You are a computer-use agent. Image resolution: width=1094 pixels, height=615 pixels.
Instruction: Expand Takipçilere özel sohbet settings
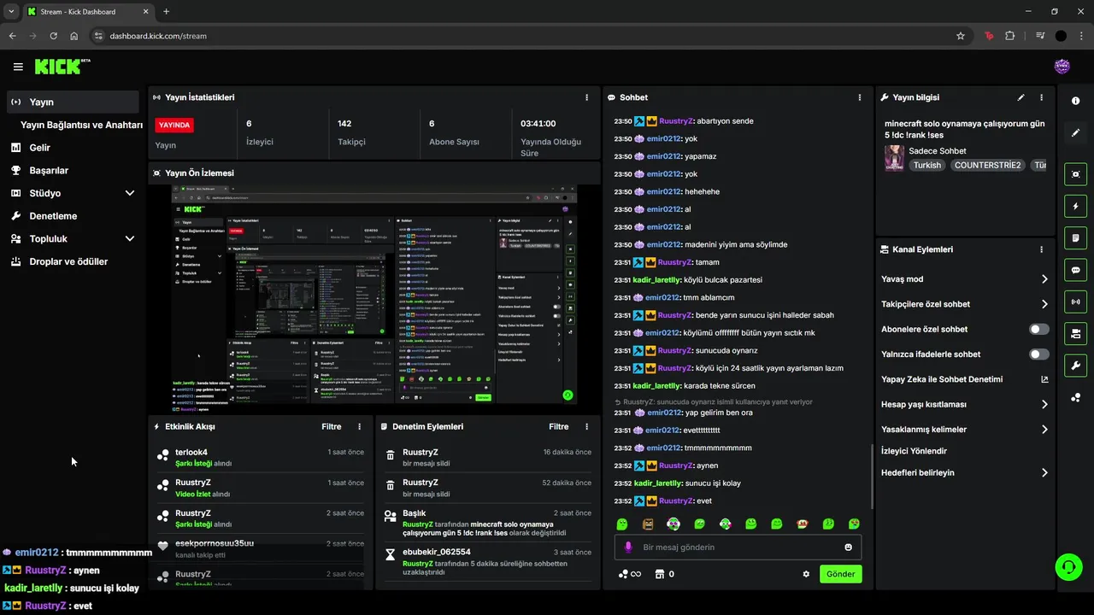tap(965, 304)
